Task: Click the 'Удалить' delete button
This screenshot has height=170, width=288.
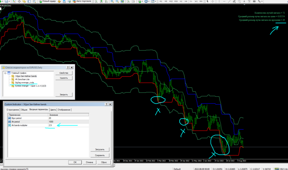Action: [x=63, y=78]
